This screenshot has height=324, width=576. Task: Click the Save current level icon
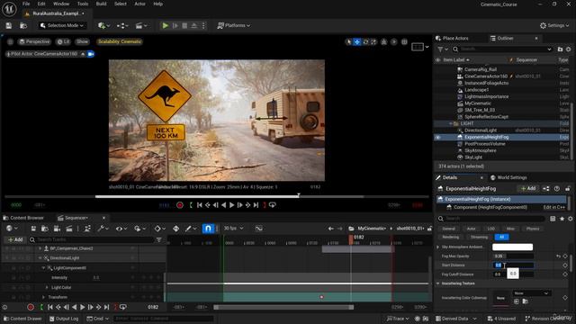[x=9, y=25]
